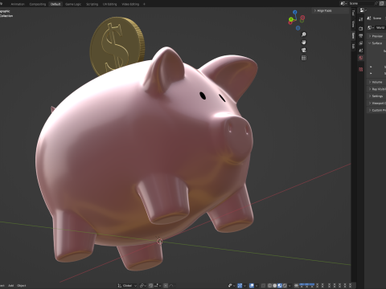Add a workspace with the plus icon
The width and height of the screenshot is (386, 289).
pyautogui.click(x=144, y=4)
